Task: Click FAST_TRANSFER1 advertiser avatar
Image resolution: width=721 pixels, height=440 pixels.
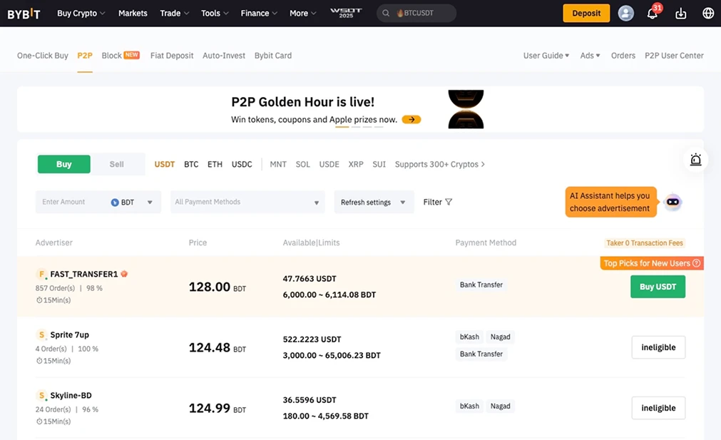Action: click(41, 274)
